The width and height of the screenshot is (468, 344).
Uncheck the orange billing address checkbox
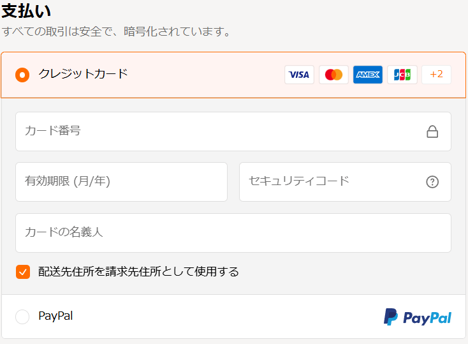click(23, 272)
